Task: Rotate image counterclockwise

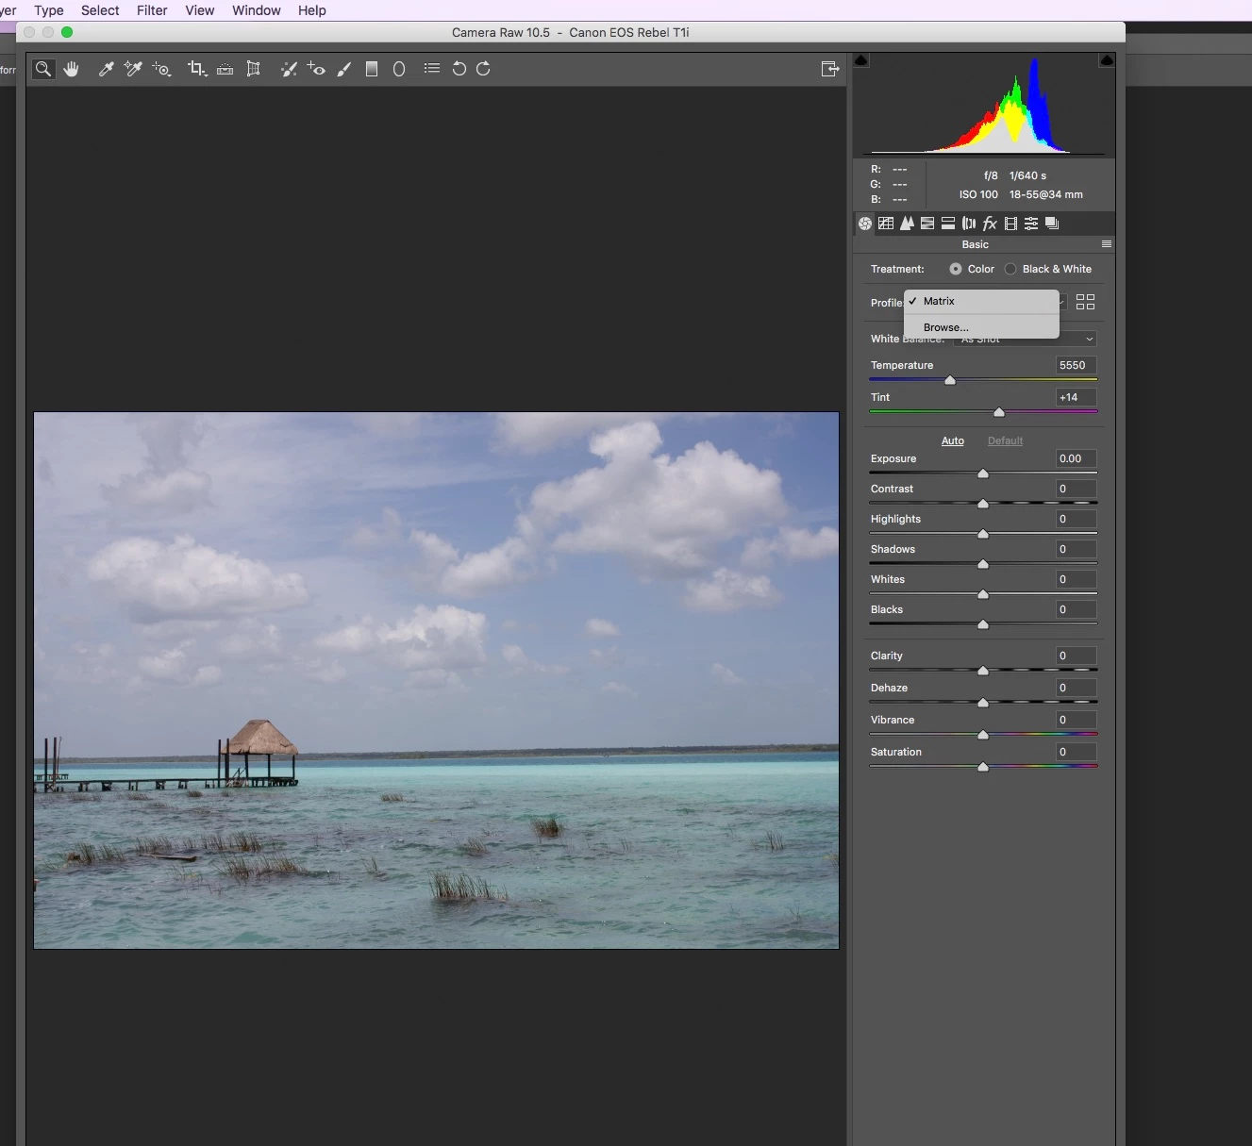Action: click(x=459, y=69)
